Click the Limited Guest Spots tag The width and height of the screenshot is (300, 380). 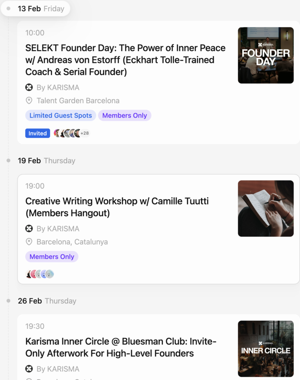(61, 115)
